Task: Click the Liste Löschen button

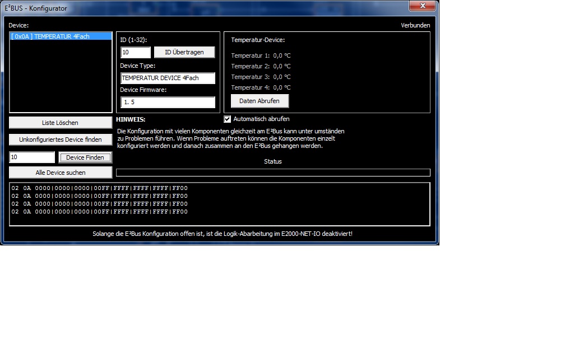Action: (x=61, y=123)
